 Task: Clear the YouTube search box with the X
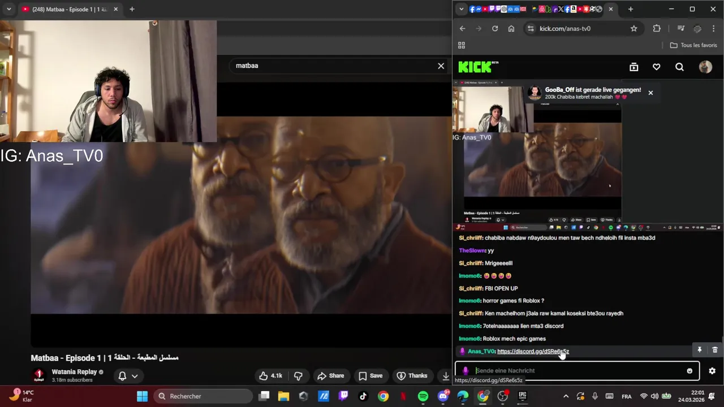coord(441,66)
